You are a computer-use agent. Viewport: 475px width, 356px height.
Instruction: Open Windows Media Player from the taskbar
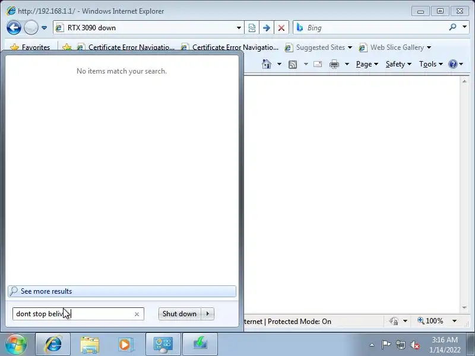click(x=125, y=344)
